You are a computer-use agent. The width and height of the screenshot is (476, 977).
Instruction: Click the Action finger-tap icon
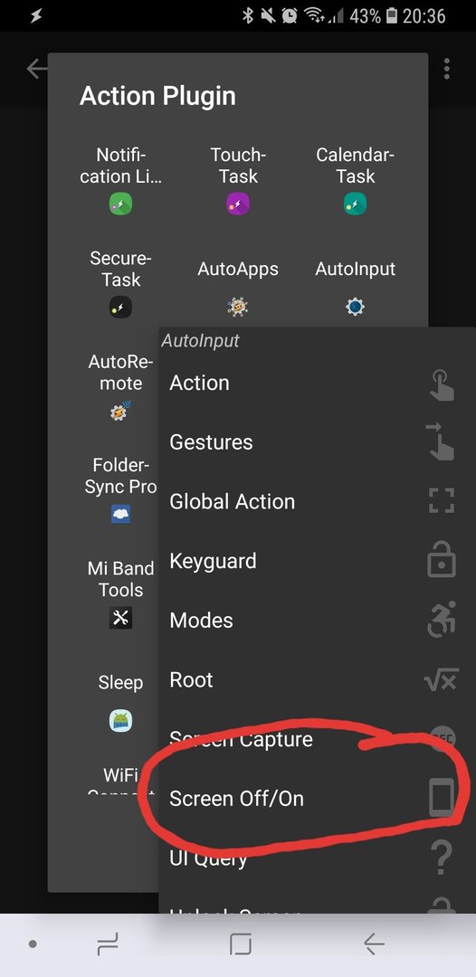point(442,384)
